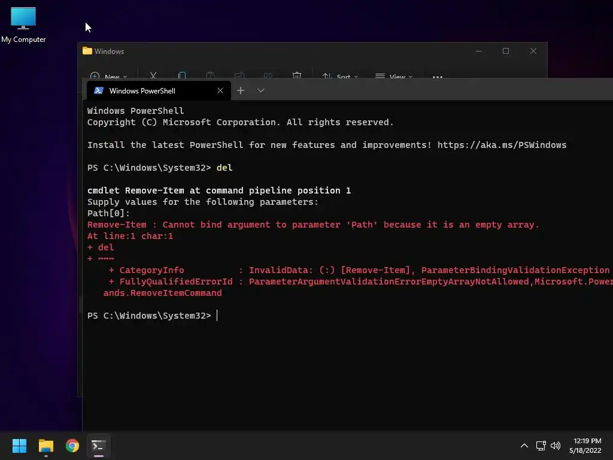The width and height of the screenshot is (613, 460).
Task: Click the Copy icon in Explorer toolbar
Action: coord(182,75)
